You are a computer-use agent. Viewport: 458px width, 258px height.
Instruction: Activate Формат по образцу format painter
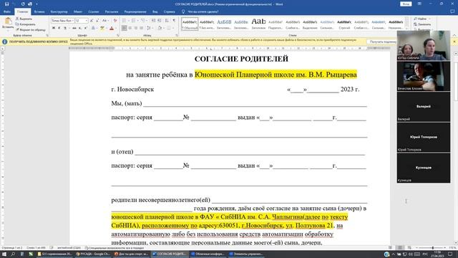pyautogui.click(x=31, y=29)
